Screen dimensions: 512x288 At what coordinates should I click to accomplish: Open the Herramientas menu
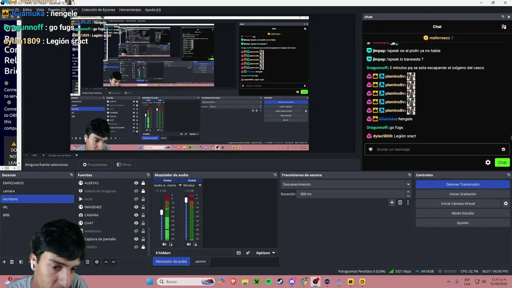pyautogui.click(x=130, y=10)
